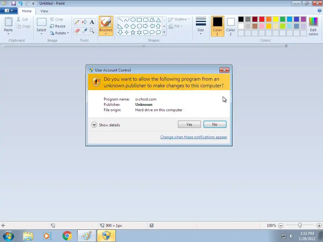Open the Edit colors dialog
This screenshot has height=242, width=323.
coord(313,26)
